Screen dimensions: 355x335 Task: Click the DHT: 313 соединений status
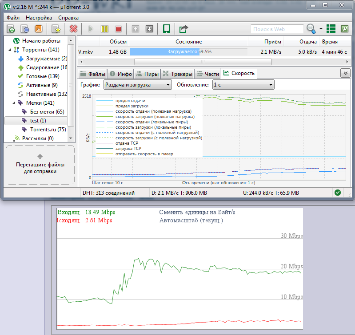tap(108, 193)
